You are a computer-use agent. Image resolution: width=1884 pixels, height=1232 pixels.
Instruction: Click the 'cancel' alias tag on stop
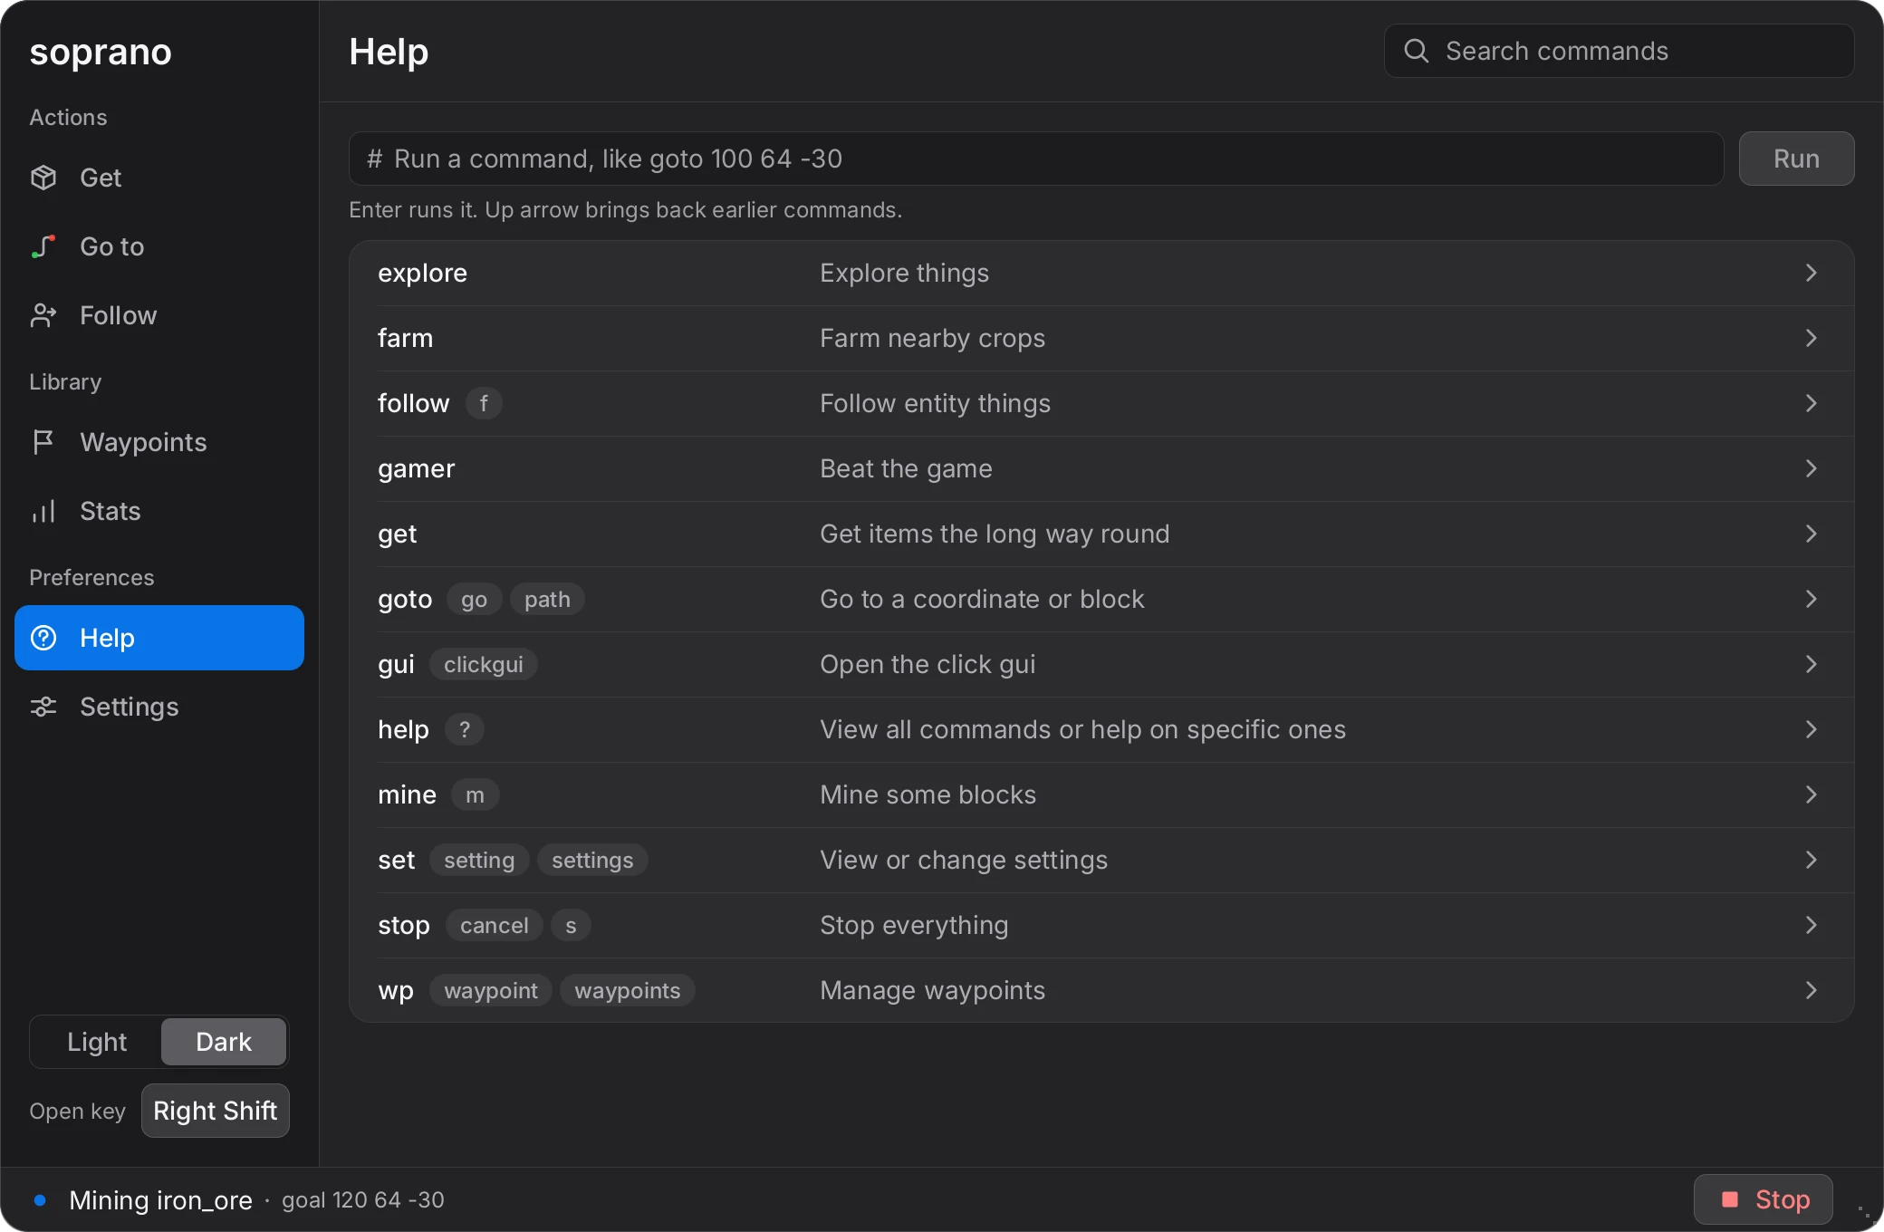(x=494, y=925)
